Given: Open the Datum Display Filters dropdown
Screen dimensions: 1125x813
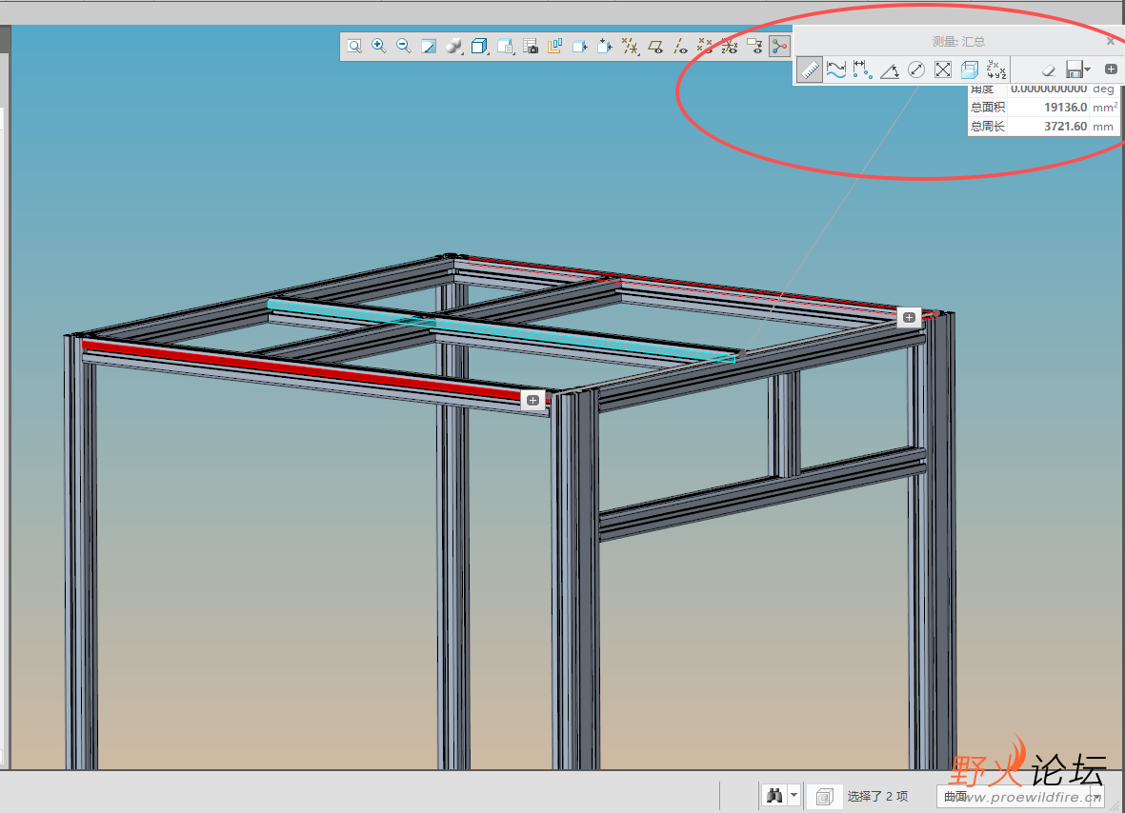Looking at the screenshot, I should click(x=630, y=47).
